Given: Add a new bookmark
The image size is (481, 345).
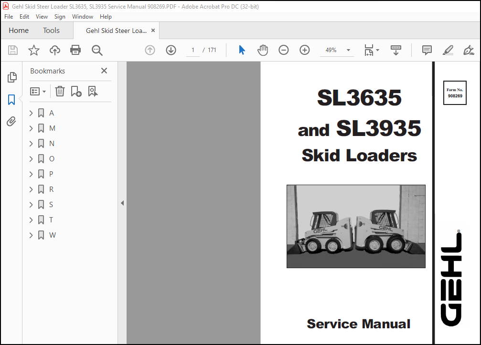Looking at the screenshot, I should click(76, 91).
